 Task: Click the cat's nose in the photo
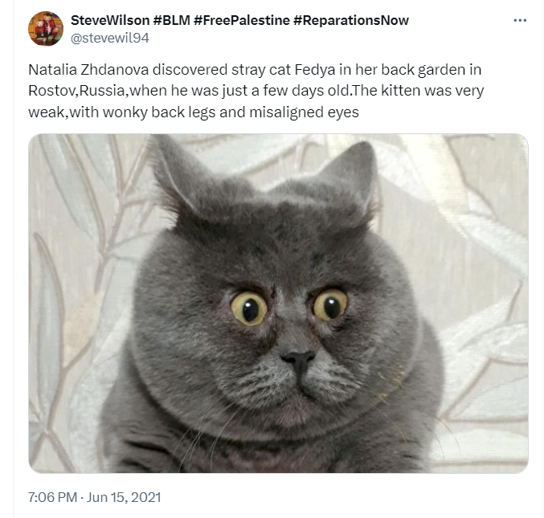click(298, 359)
